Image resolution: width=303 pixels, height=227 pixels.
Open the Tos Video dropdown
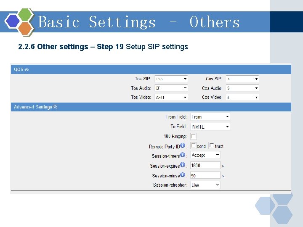[x=171, y=97]
